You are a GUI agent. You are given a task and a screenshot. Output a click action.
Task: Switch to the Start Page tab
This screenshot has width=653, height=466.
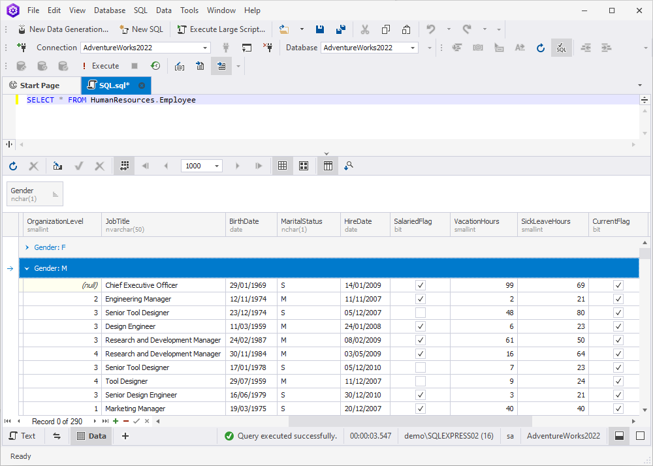40,85
